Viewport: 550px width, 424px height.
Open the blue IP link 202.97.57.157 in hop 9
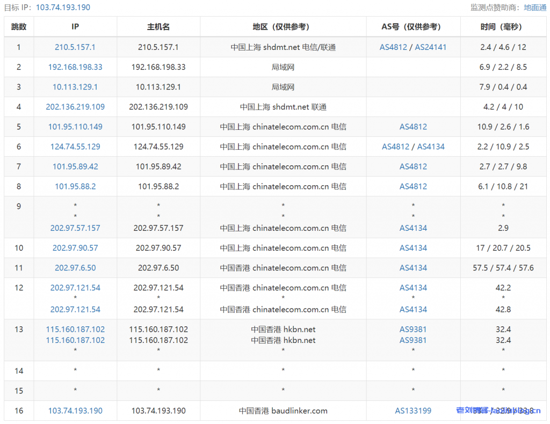click(x=75, y=228)
